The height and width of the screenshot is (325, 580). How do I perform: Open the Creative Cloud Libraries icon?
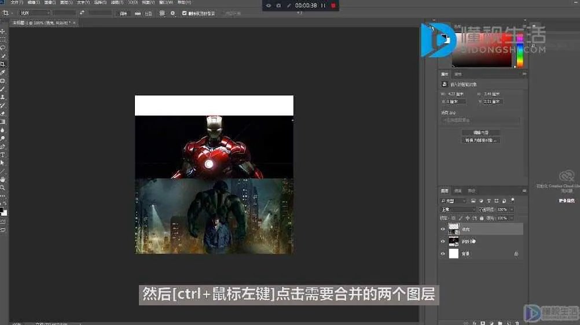[x=566, y=176]
